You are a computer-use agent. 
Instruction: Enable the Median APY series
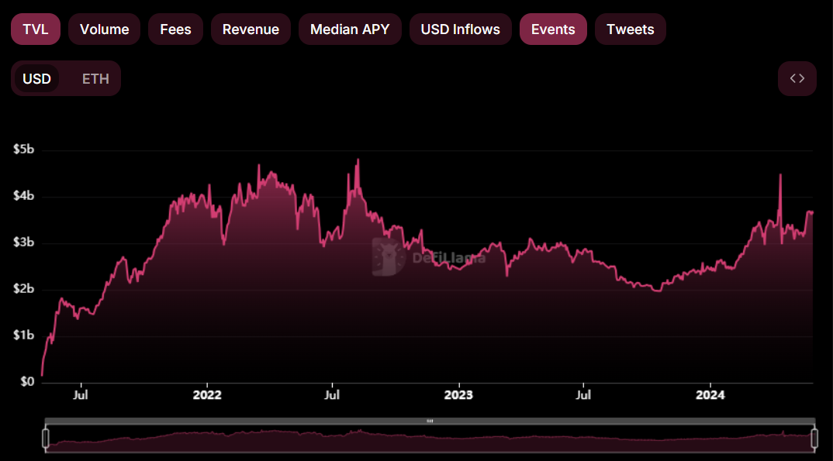click(350, 29)
